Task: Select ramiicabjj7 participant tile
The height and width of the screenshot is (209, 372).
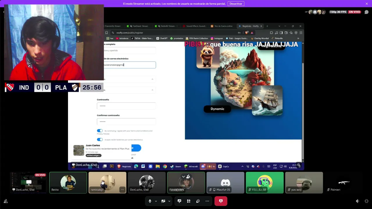Action: [x=107, y=183]
